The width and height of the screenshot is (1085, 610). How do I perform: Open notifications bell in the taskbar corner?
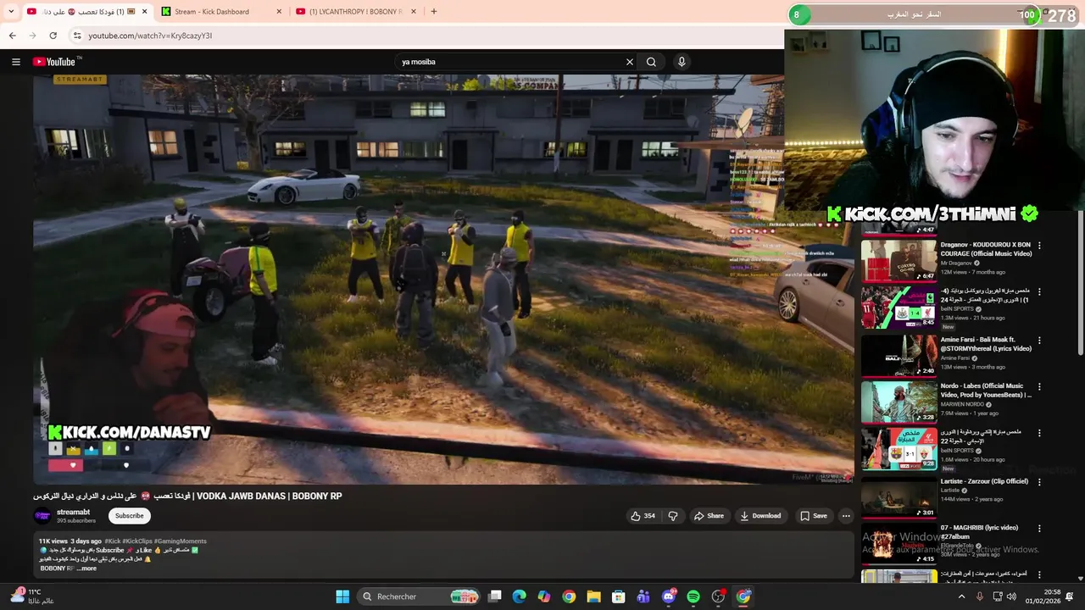1070,596
